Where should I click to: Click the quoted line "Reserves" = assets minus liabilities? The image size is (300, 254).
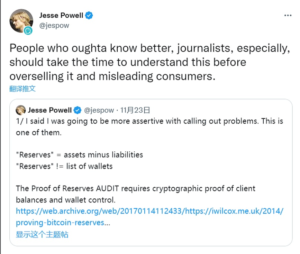coord(79,154)
